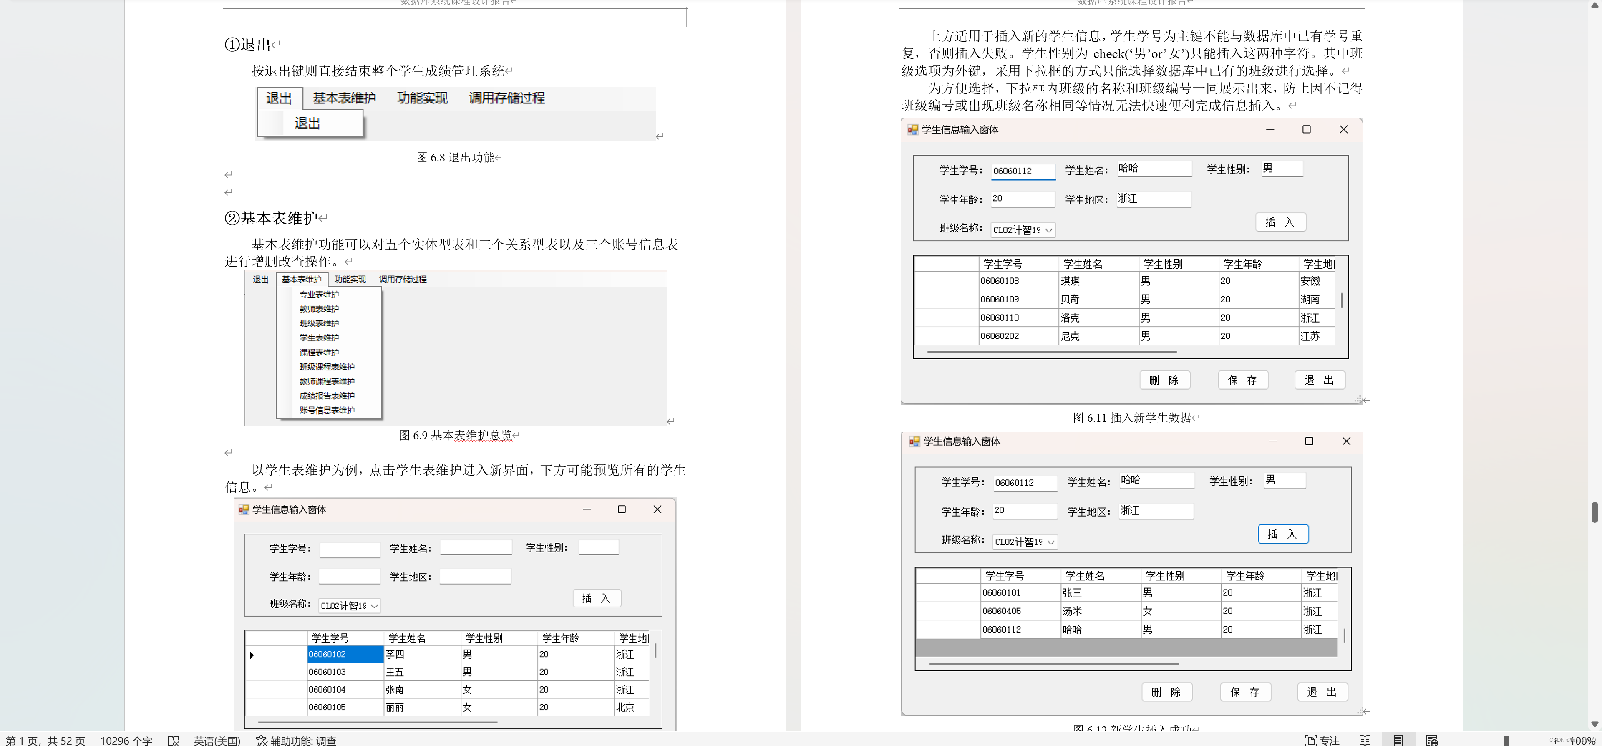The image size is (1602, 746).
Task: Click the word count 10296 indicator
Action: click(x=126, y=741)
